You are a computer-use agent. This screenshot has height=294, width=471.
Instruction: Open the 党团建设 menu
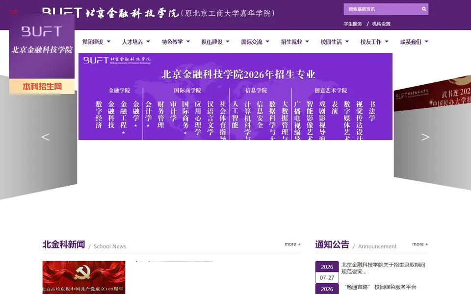tap(93, 42)
